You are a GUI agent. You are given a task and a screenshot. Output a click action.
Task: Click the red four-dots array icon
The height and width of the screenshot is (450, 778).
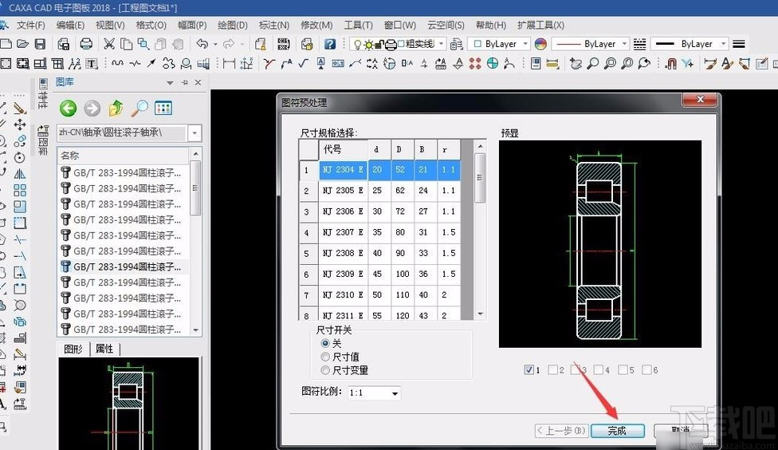coord(475,63)
